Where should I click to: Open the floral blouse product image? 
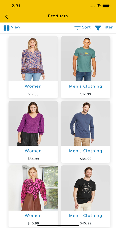33,59
